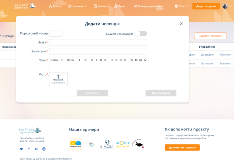234x166 pixels.
Task: Open the Мова ДНК нації partner logo
Action: 122,144
